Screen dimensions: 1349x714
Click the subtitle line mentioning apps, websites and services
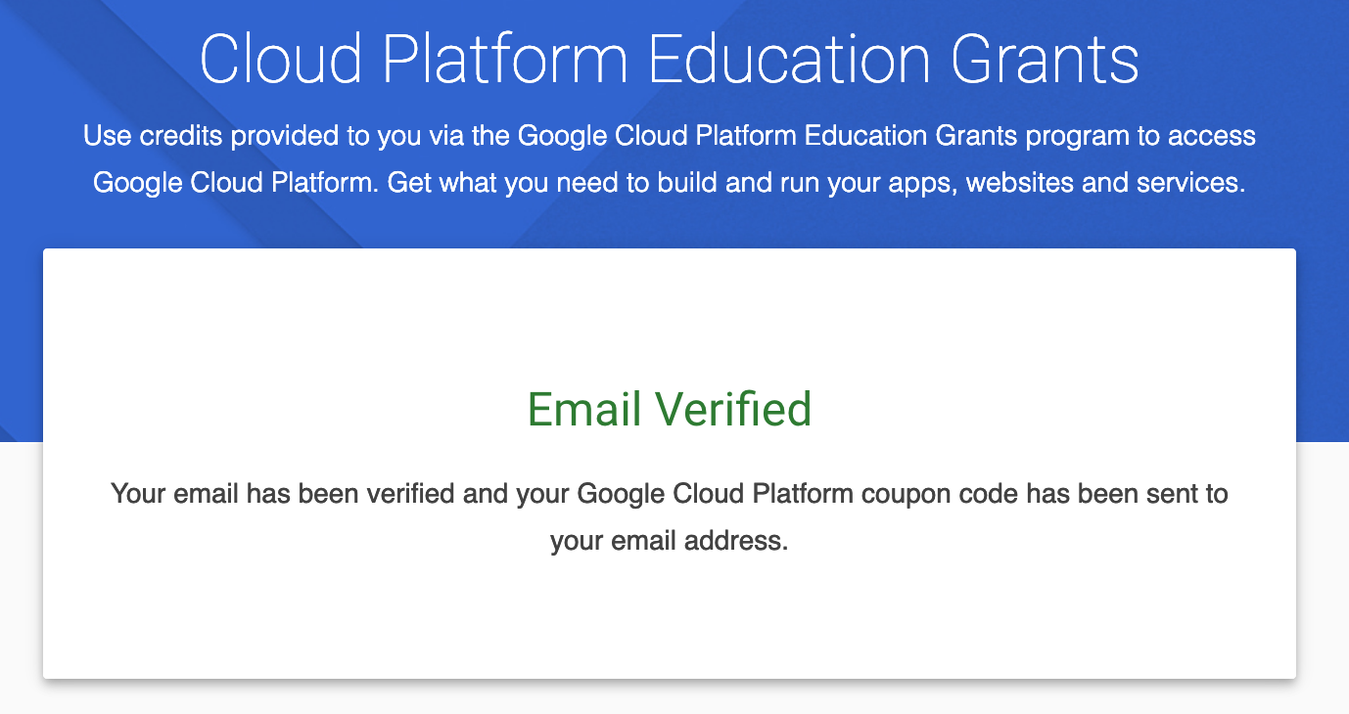[x=670, y=183]
